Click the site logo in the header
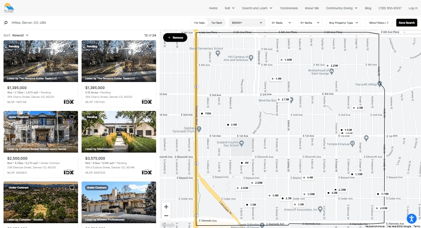Image resolution: width=421 pixels, height=228 pixels. click(9, 8)
